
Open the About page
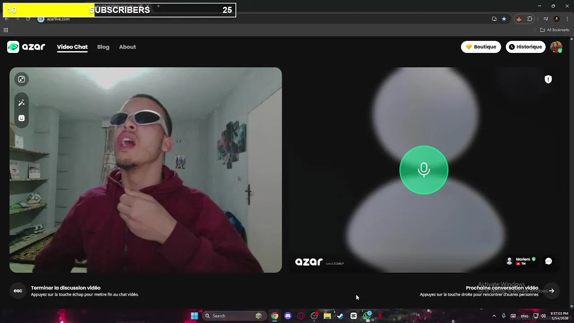point(127,47)
